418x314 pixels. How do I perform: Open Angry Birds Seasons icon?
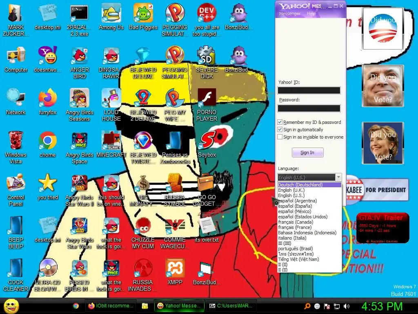pos(80,105)
